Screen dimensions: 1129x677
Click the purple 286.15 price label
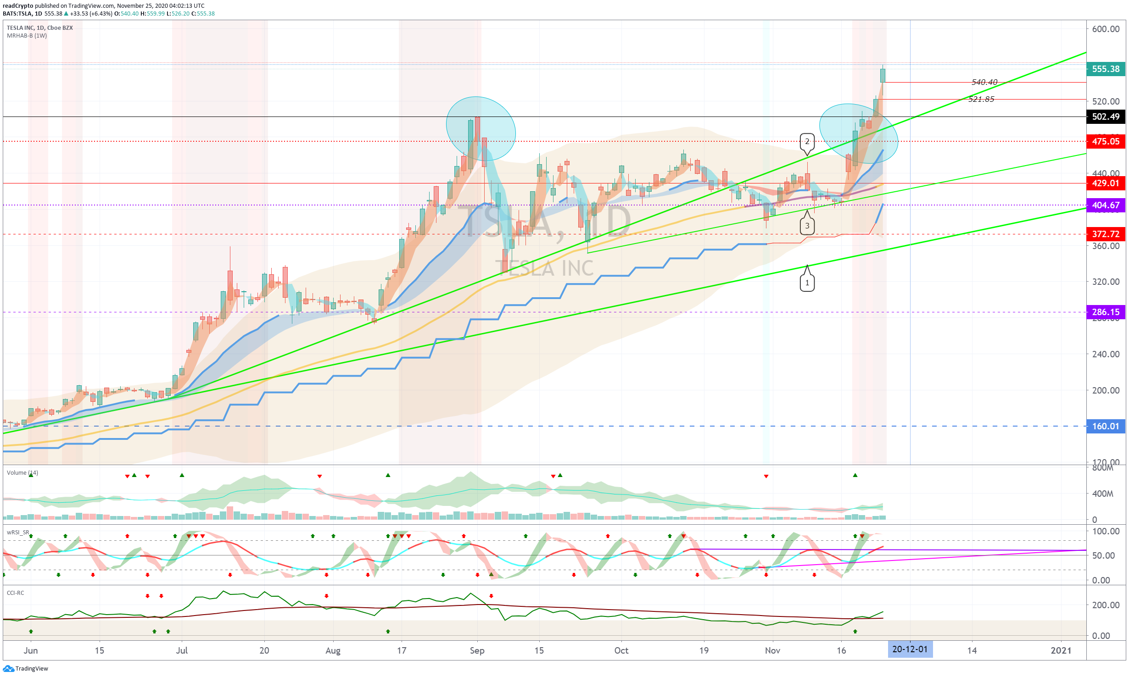[x=1106, y=312]
